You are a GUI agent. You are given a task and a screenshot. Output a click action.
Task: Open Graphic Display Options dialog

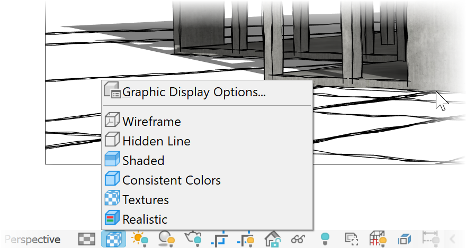(207, 92)
